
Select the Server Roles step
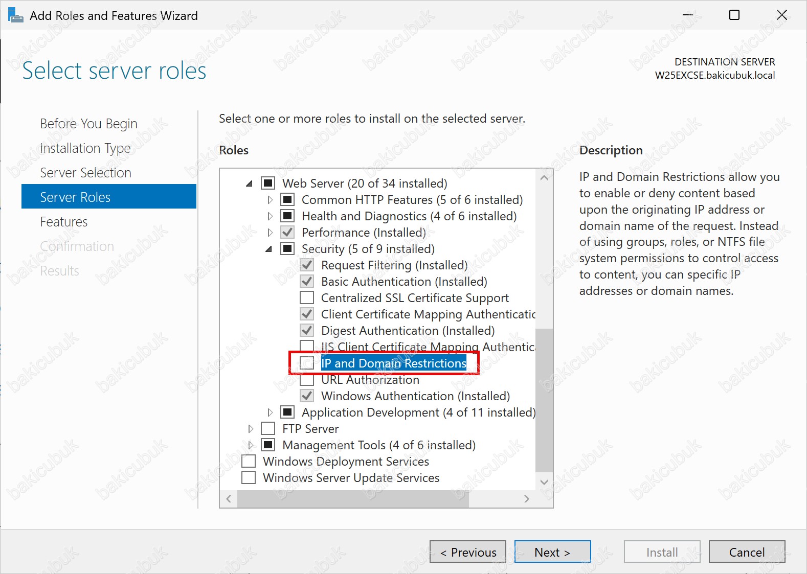tap(109, 197)
